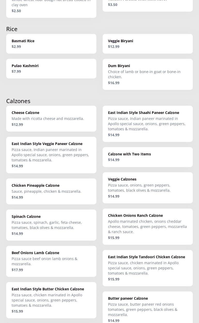
Task: Click the Calzones section heading
Action: click(x=18, y=101)
